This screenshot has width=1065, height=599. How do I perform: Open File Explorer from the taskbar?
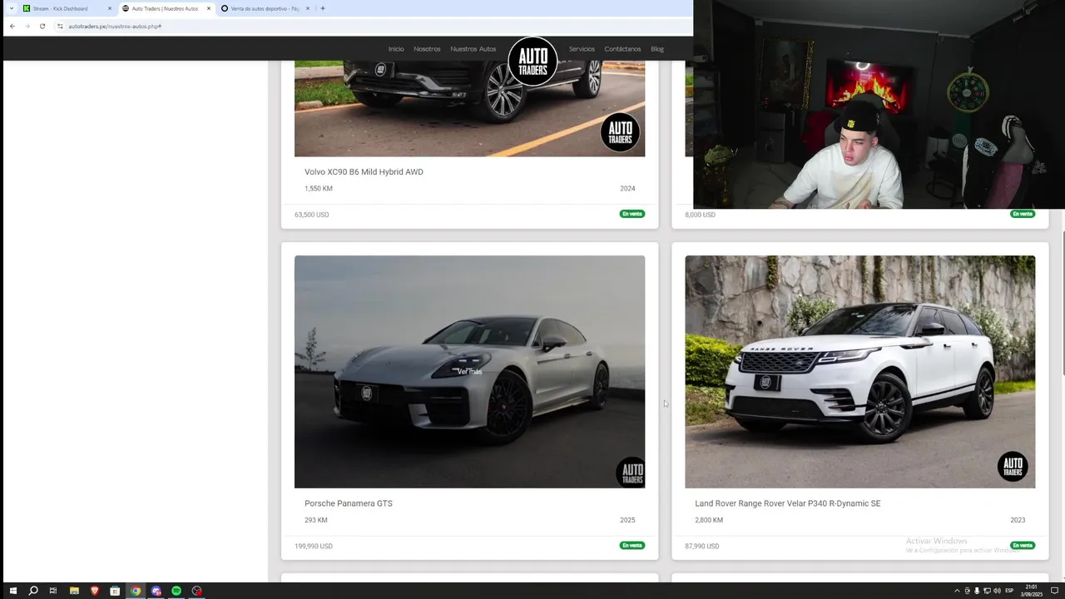74,591
